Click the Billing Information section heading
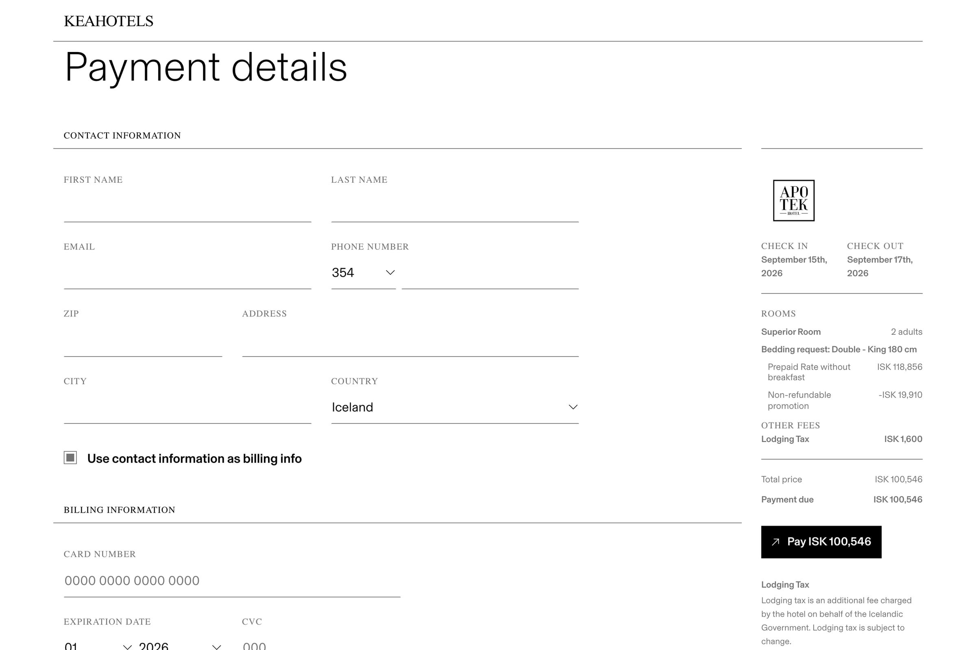The image size is (976, 650). [x=119, y=510]
